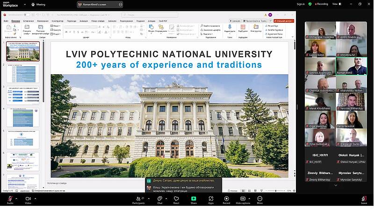
Task: Click Презентувати в Teams button
Action: [x=255, y=21]
